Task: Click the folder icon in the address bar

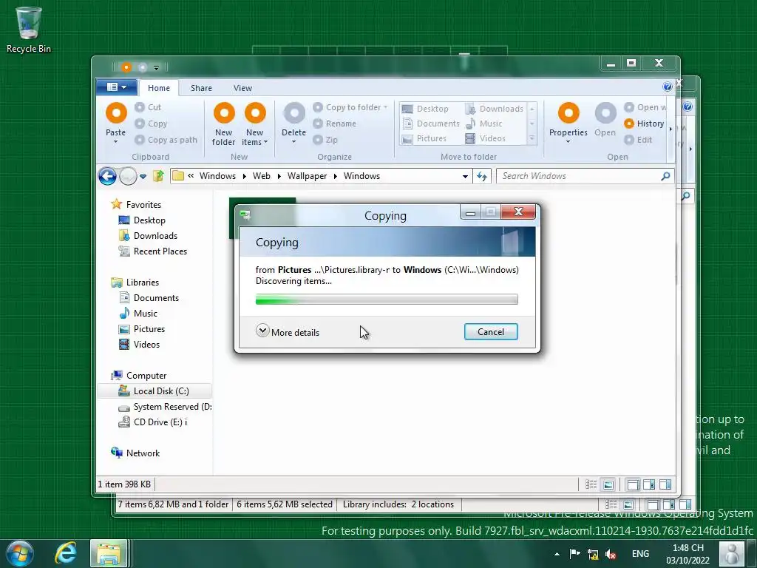Action: point(178,176)
